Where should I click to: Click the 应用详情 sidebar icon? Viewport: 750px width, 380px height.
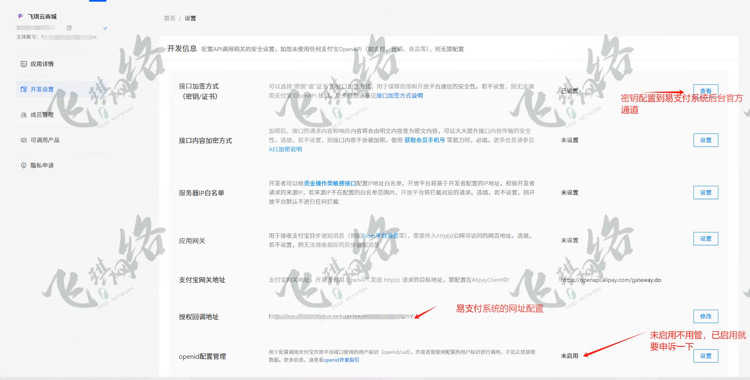click(x=24, y=64)
